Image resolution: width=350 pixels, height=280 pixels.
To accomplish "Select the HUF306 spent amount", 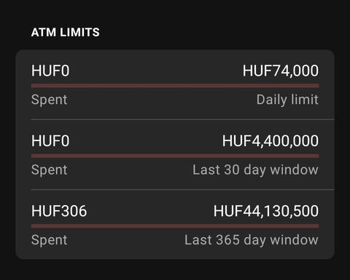I will click(59, 211).
